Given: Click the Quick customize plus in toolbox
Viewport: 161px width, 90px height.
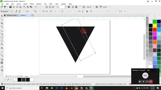Looking at the screenshot, I should click(2, 74).
